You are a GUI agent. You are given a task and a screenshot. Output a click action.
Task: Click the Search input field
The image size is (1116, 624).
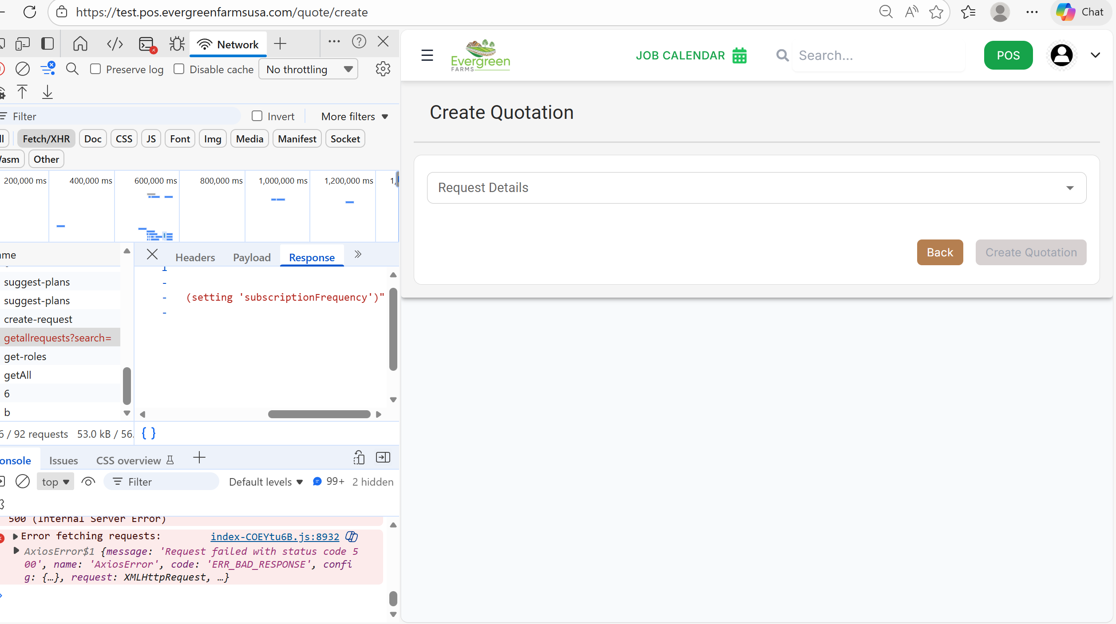[x=879, y=55]
